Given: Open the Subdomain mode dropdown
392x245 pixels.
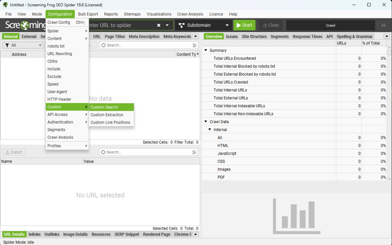Looking at the screenshot, I should point(227,25).
